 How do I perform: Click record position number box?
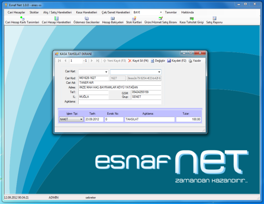pos(76,61)
